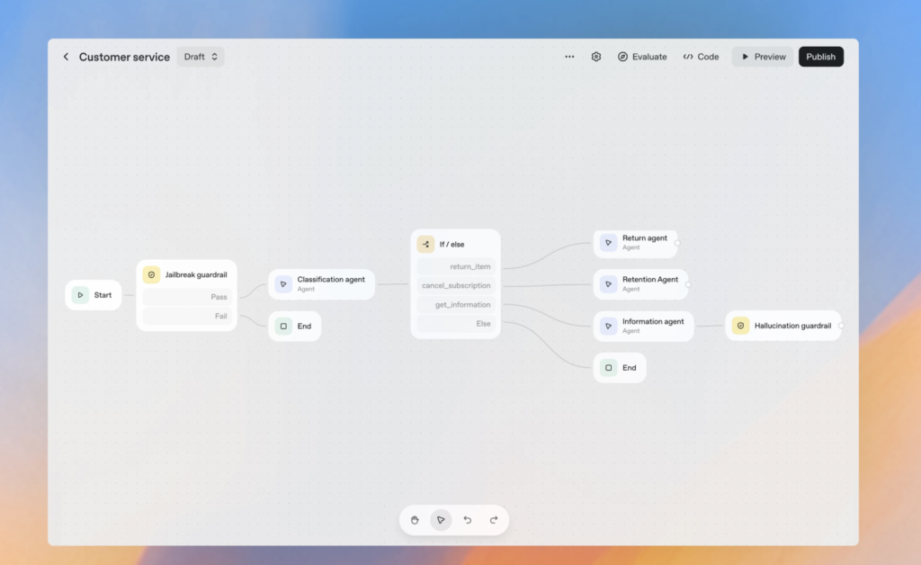Click the If / else branch icon
Image resolution: width=921 pixels, height=565 pixels.
pos(425,244)
